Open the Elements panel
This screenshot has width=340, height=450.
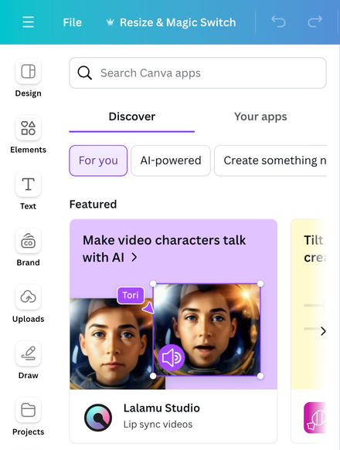coord(28,134)
